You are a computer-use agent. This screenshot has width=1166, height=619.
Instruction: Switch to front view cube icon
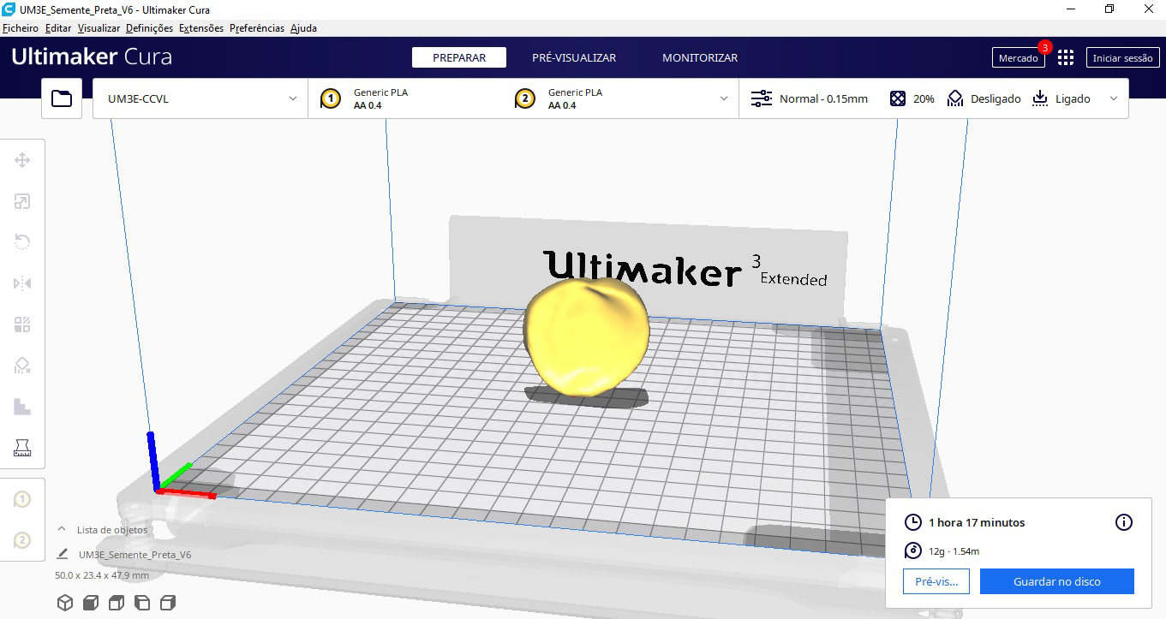coord(91,603)
